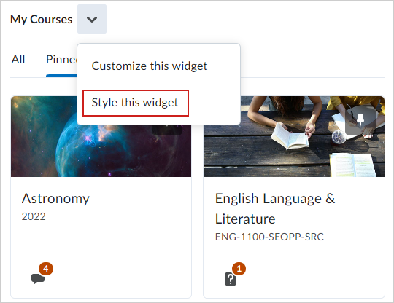Image resolution: width=394 pixels, height=303 pixels.
Task: Choose Style this widget option
Action: (x=135, y=103)
